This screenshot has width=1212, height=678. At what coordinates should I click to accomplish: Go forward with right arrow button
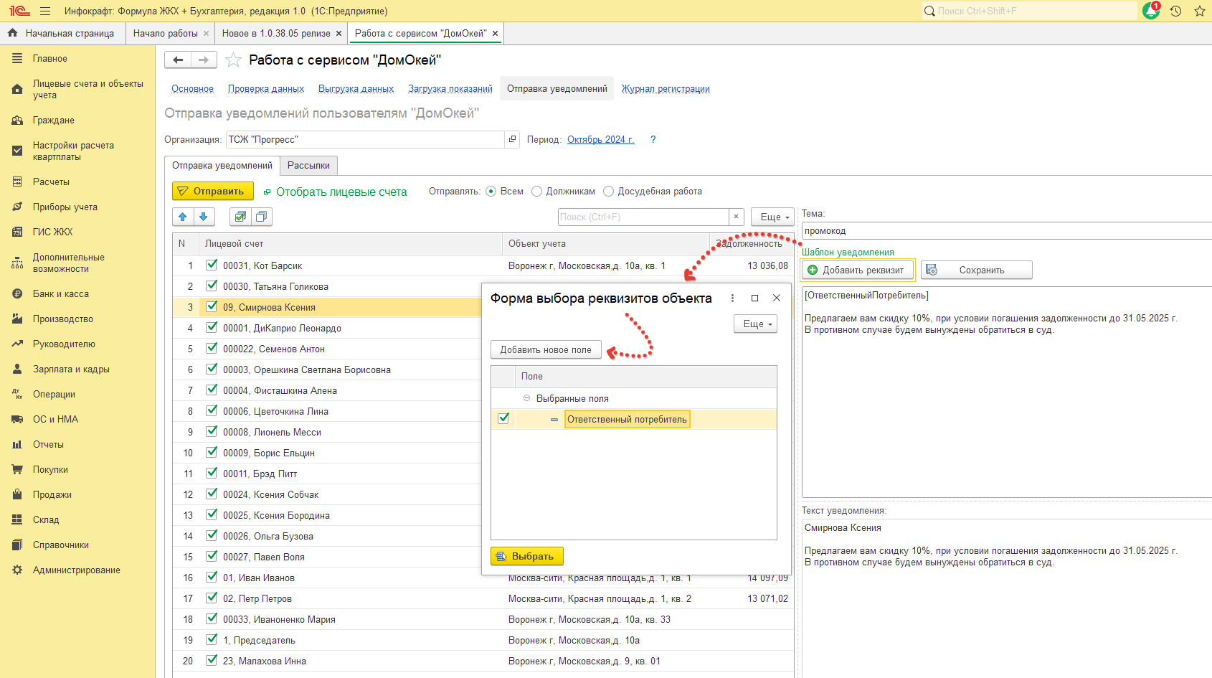tap(204, 60)
